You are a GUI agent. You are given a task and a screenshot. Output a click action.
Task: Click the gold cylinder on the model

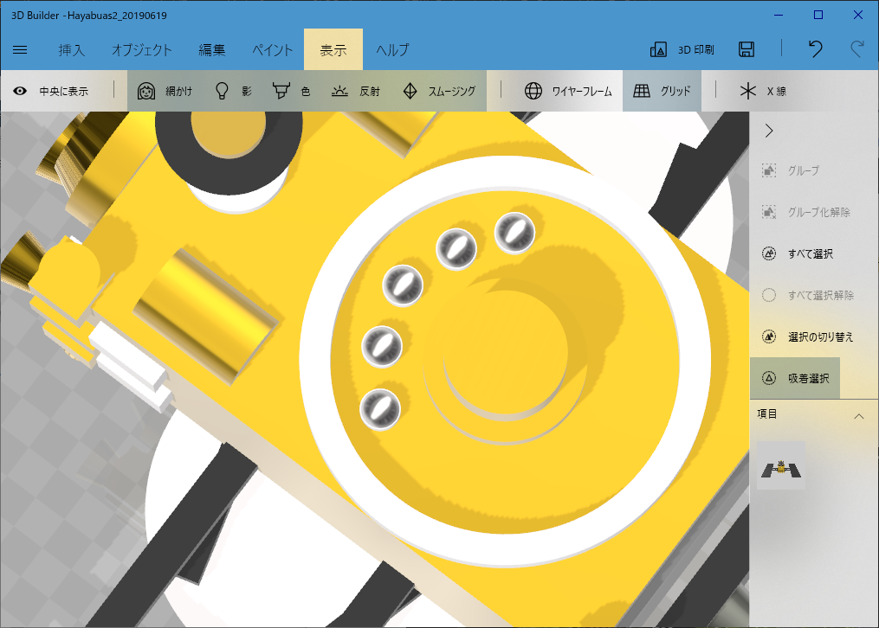pos(206,315)
